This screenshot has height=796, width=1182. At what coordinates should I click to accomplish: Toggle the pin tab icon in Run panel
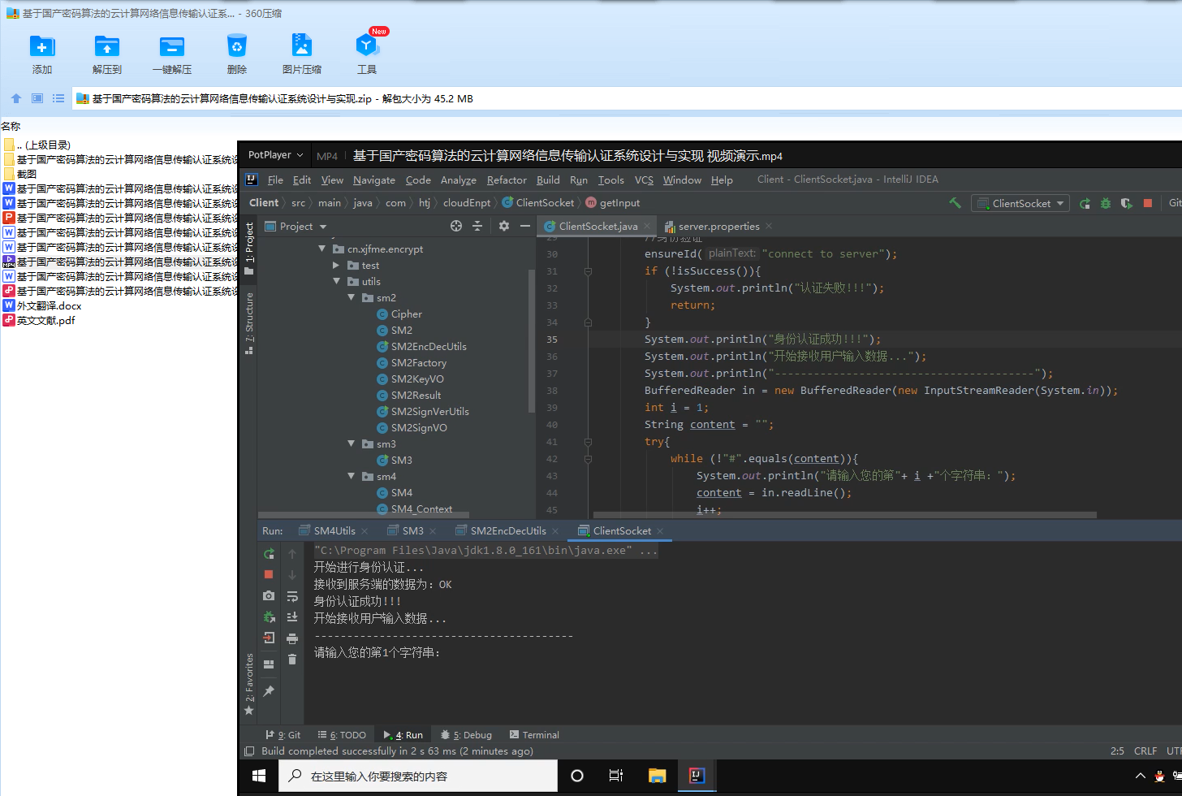click(x=269, y=691)
